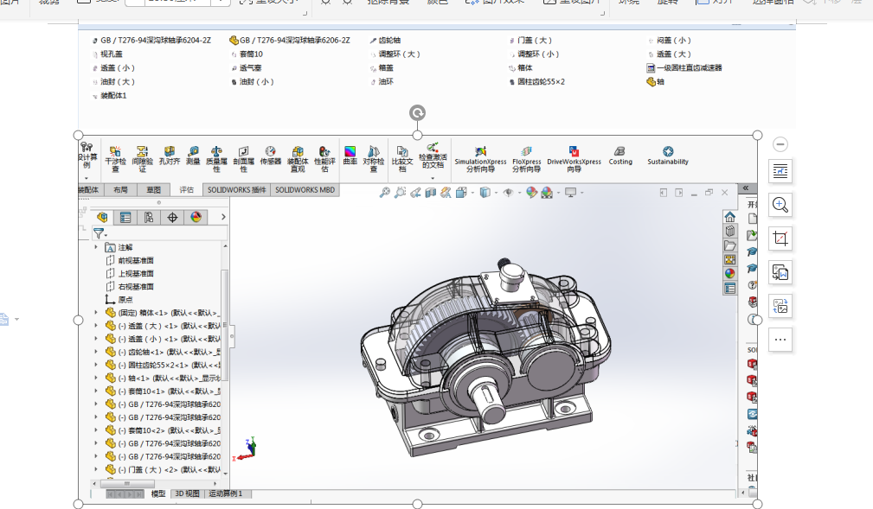Collapse the task pane with double chevron

(x=745, y=188)
